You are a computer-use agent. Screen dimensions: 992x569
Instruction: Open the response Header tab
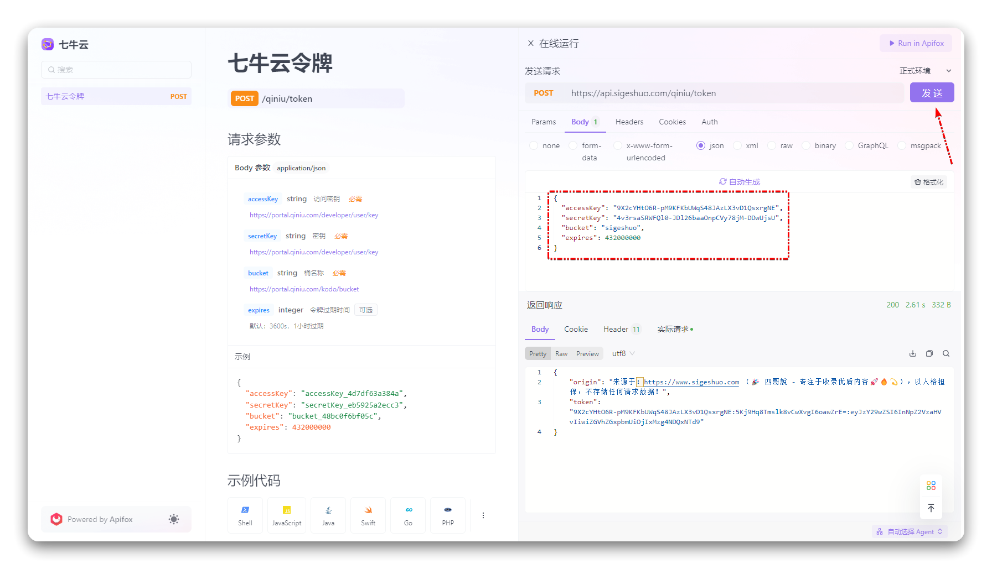point(622,329)
